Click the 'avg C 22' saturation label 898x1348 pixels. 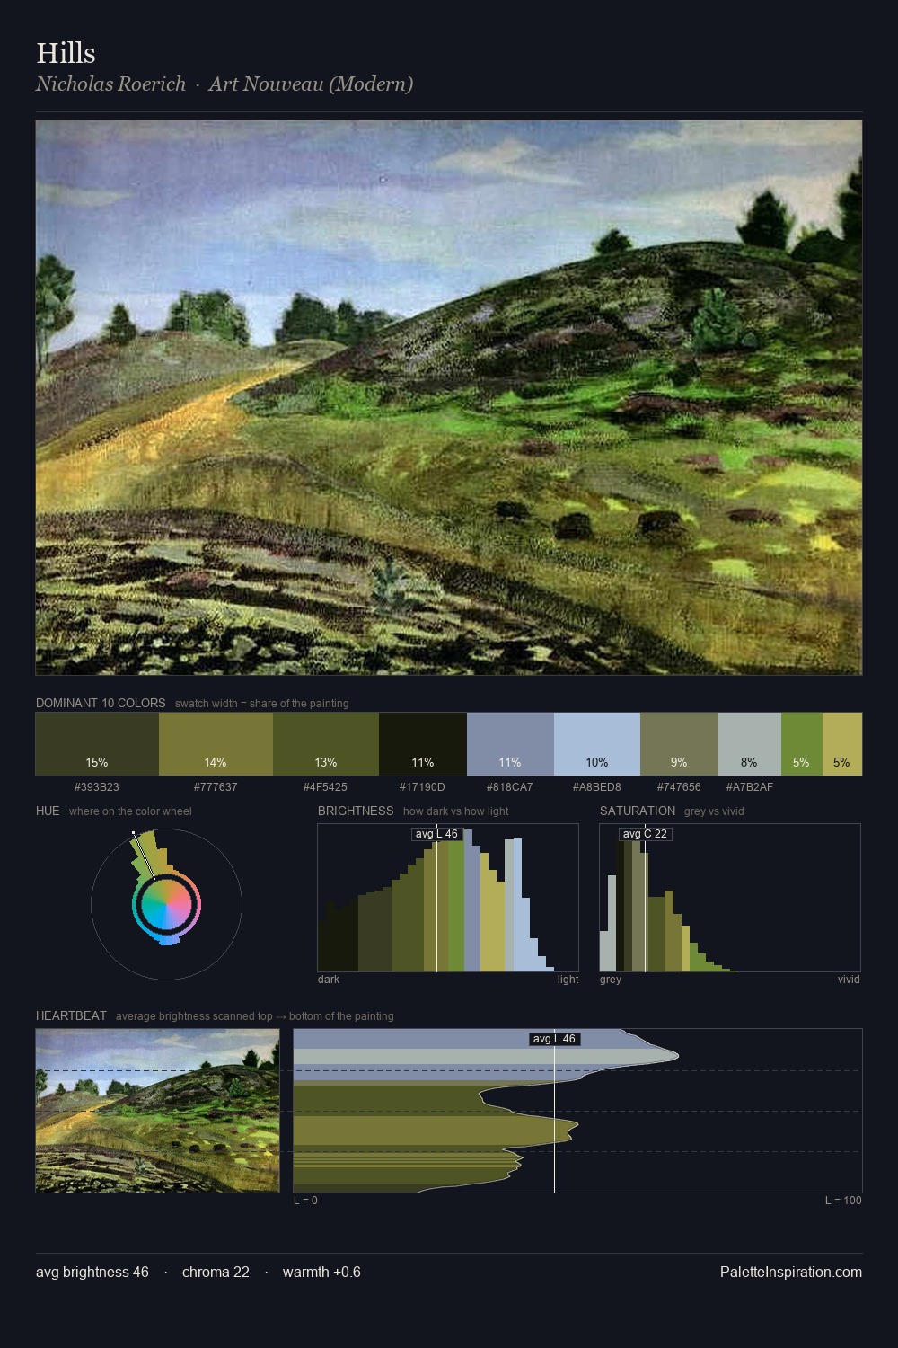click(x=645, y=834)
